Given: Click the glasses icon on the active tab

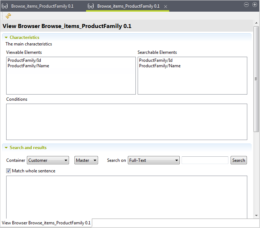Looking at the screenshot, I should coord(91,6).
